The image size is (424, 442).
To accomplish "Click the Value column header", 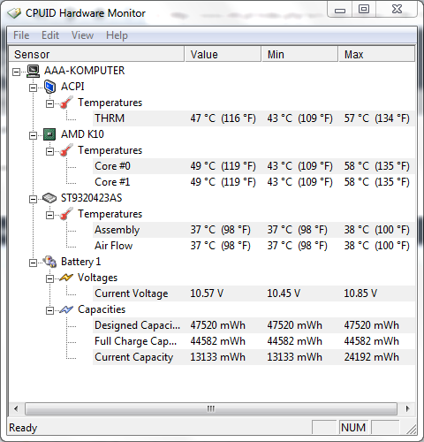I will point(223,54).
